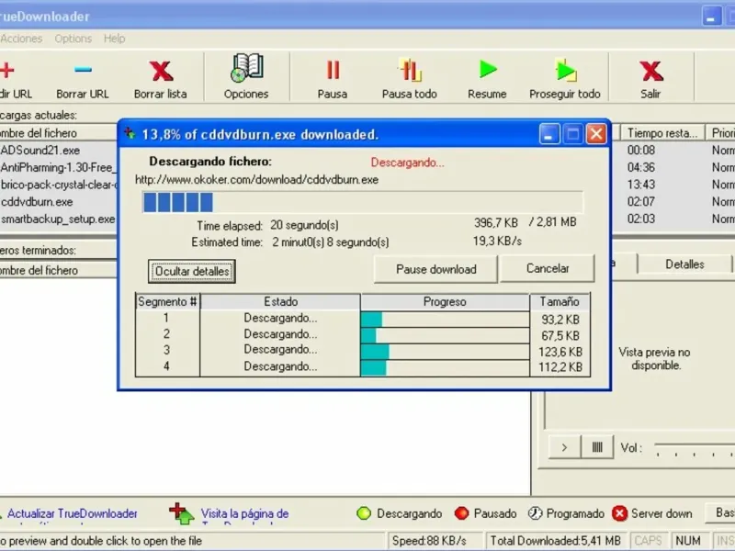
Task: Click the main download progress bar
Action: [x=363, y=202]
